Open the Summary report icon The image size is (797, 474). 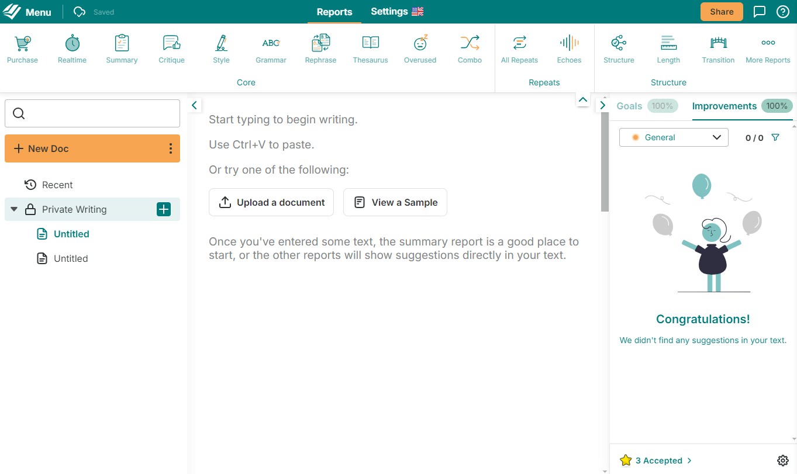pyautogui.click(x=122, y=49)
